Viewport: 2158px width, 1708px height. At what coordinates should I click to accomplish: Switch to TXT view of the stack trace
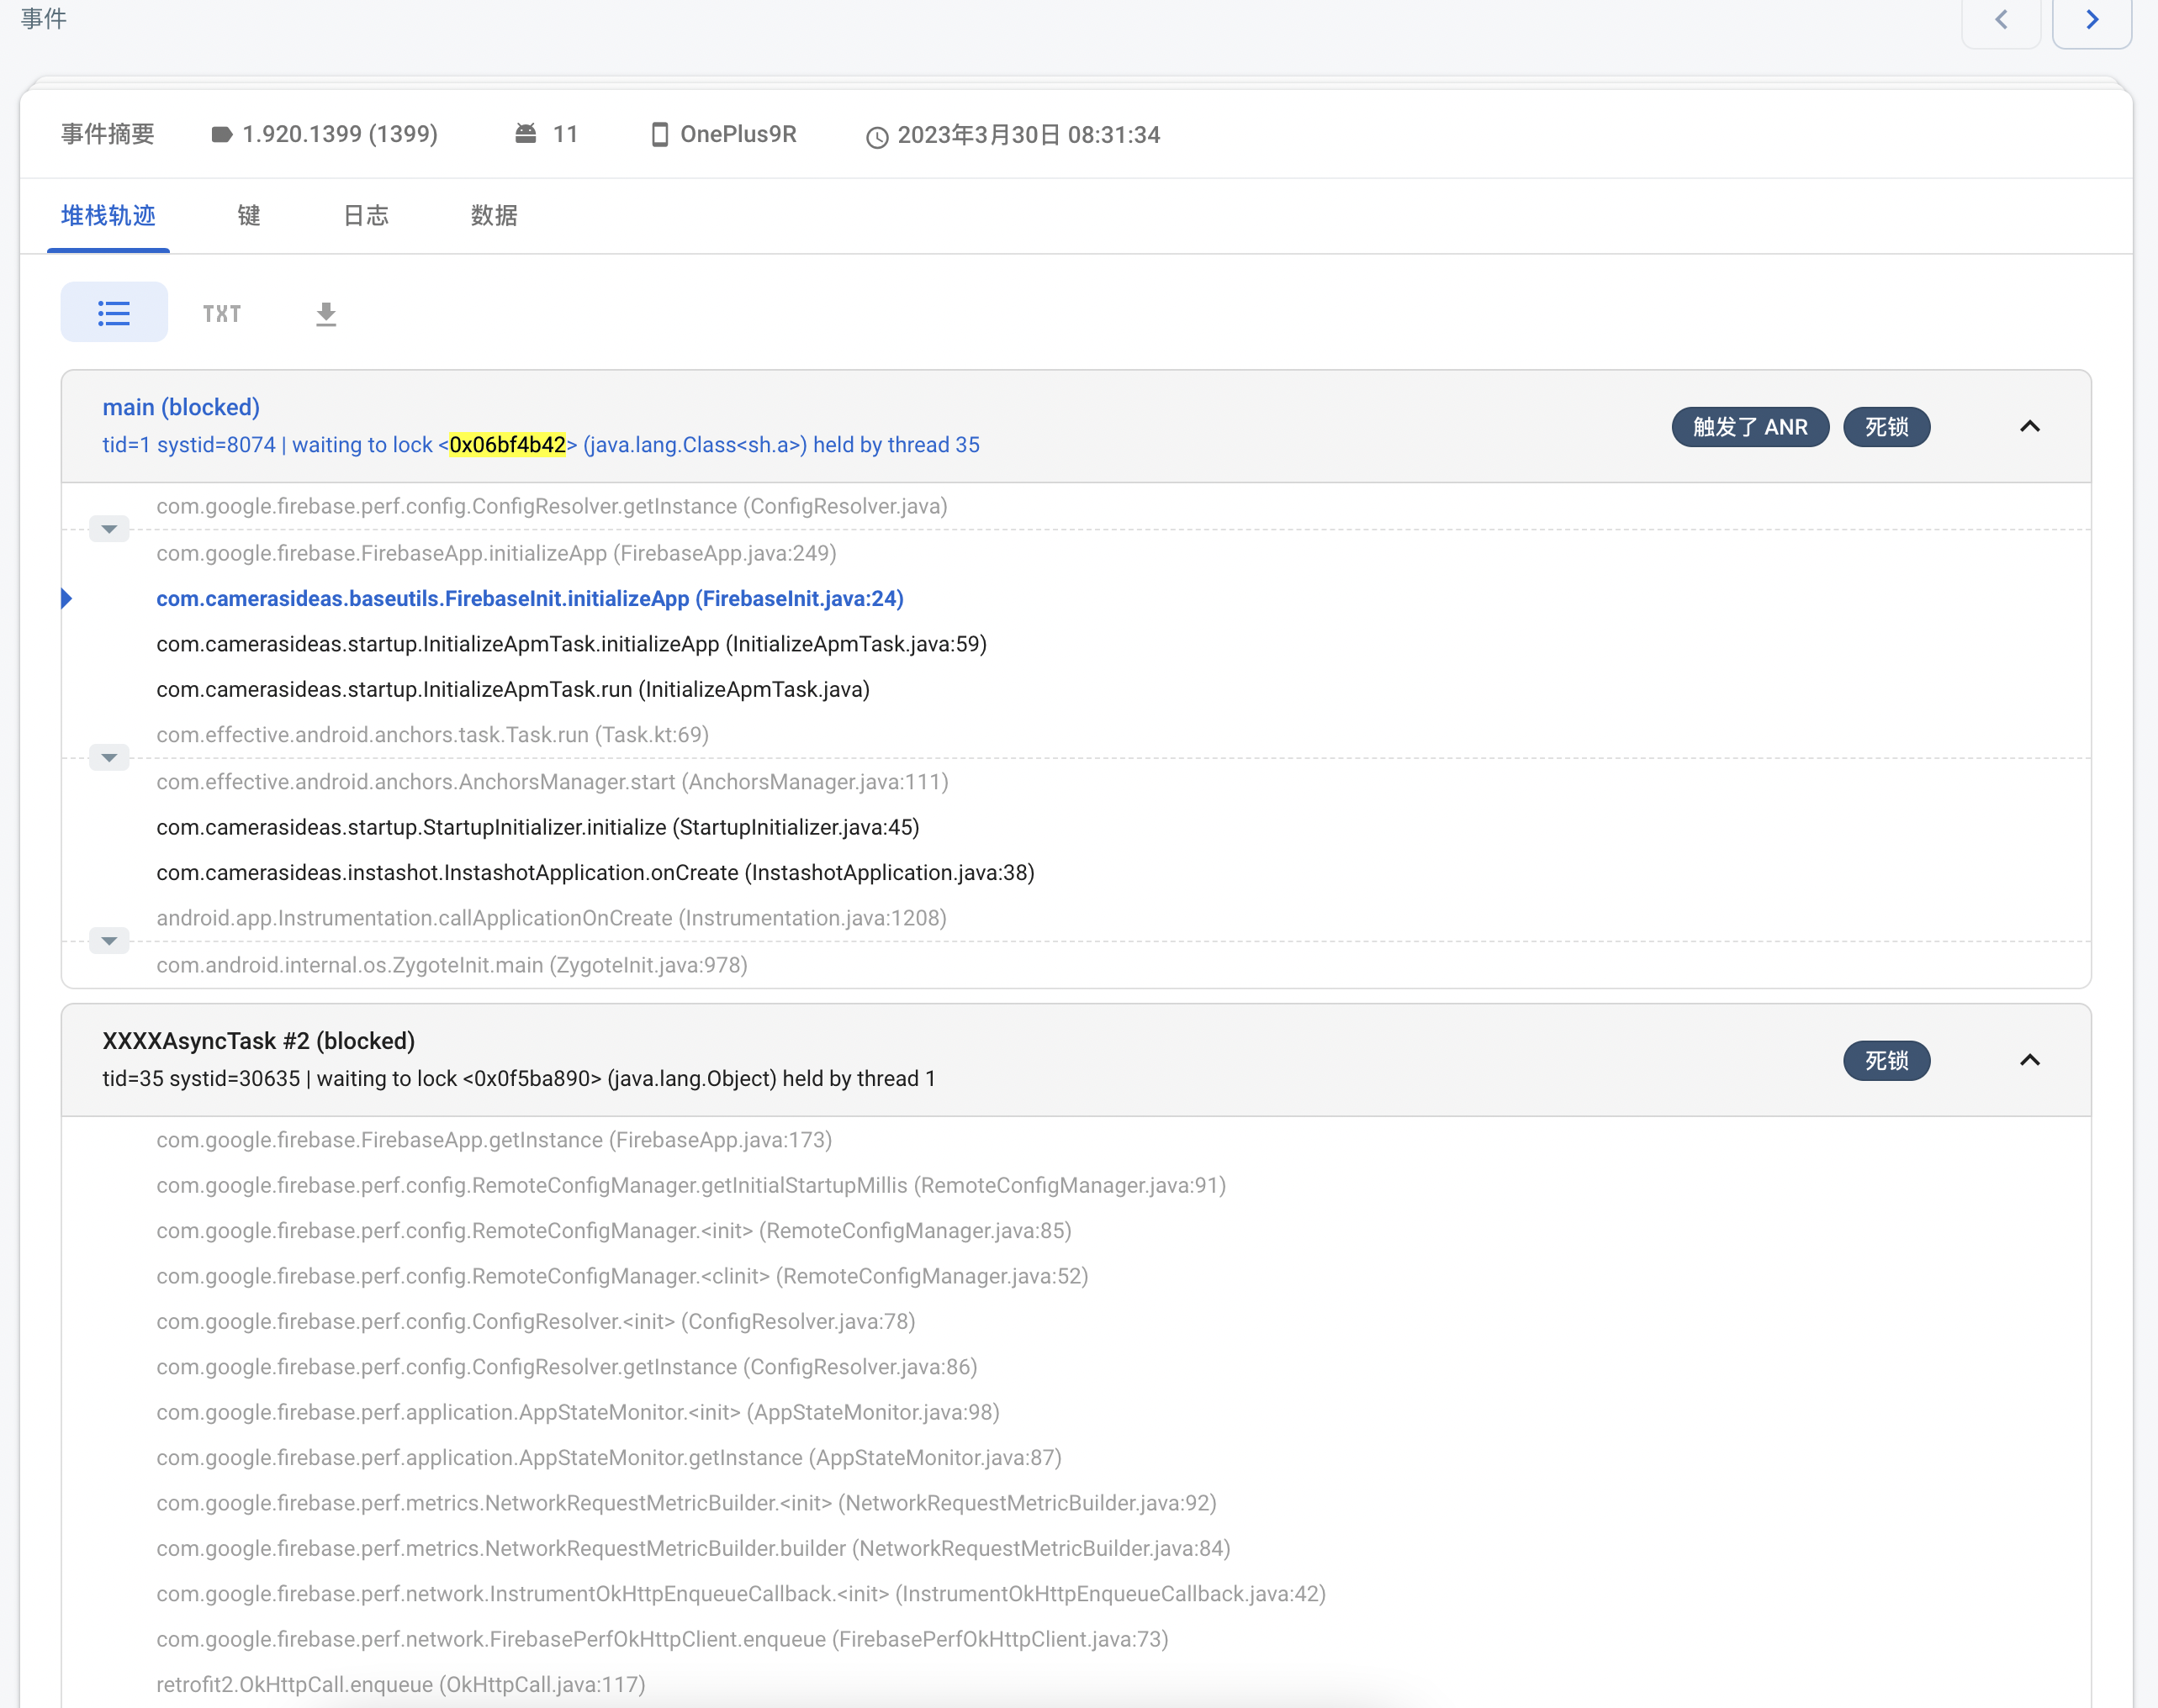[221, 313]
